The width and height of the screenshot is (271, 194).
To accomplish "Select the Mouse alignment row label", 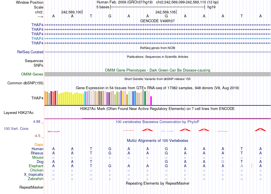I will (x=38, y=158).
